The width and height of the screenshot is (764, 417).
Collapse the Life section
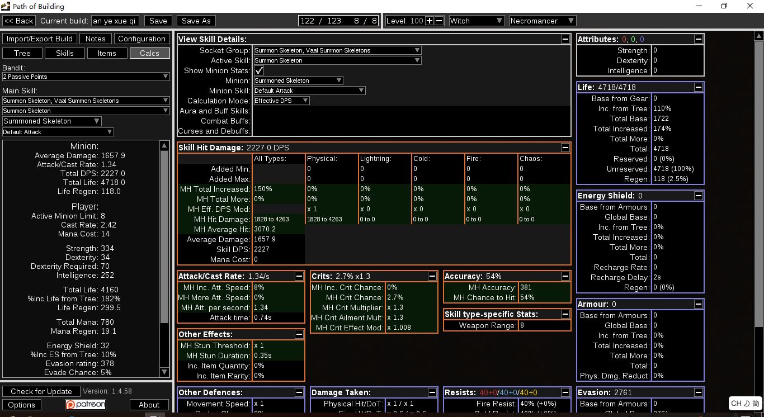tap(698, 87)
